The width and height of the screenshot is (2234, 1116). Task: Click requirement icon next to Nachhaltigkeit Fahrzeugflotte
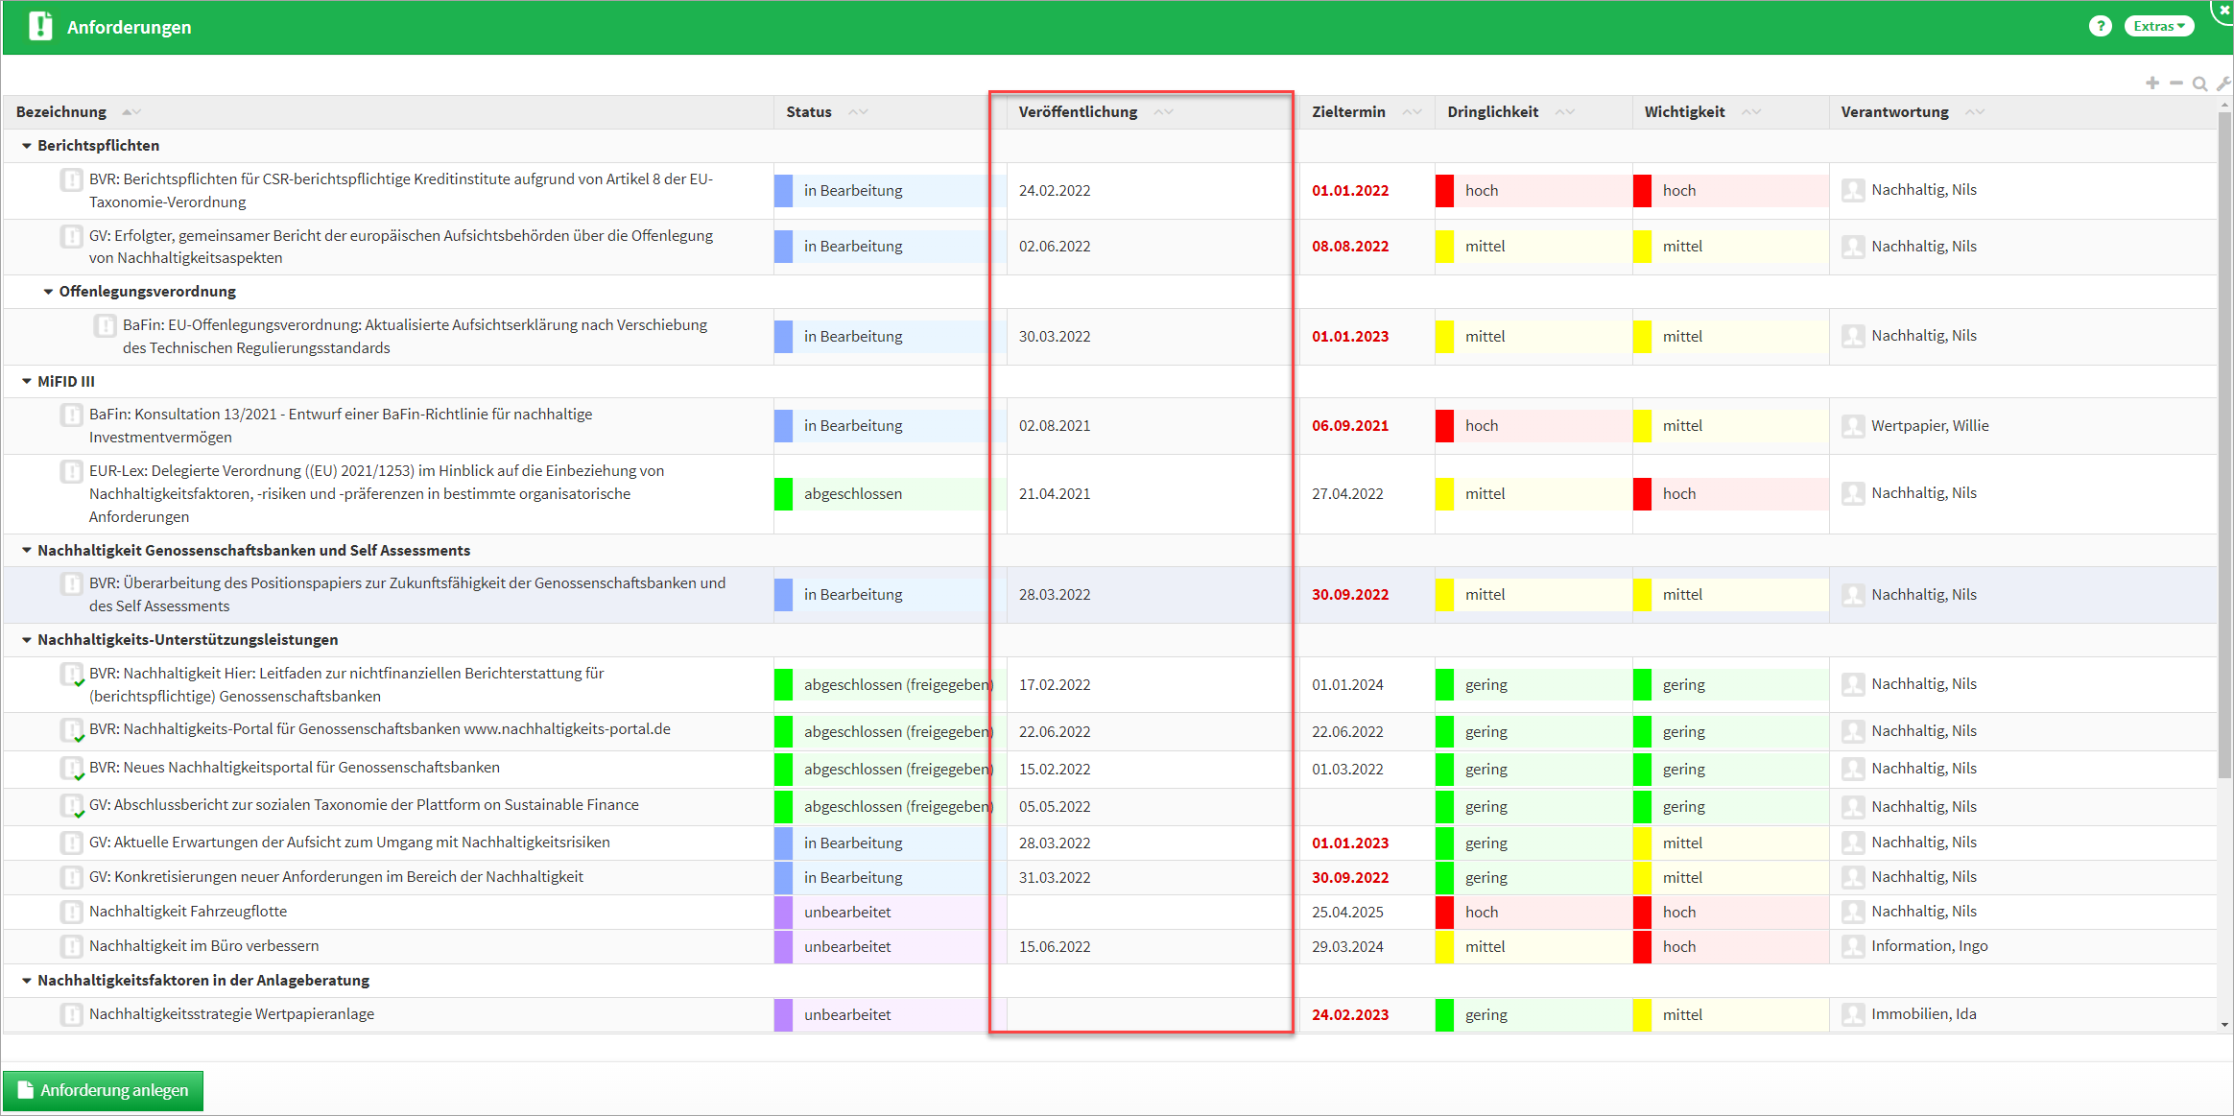coord(72,912)
